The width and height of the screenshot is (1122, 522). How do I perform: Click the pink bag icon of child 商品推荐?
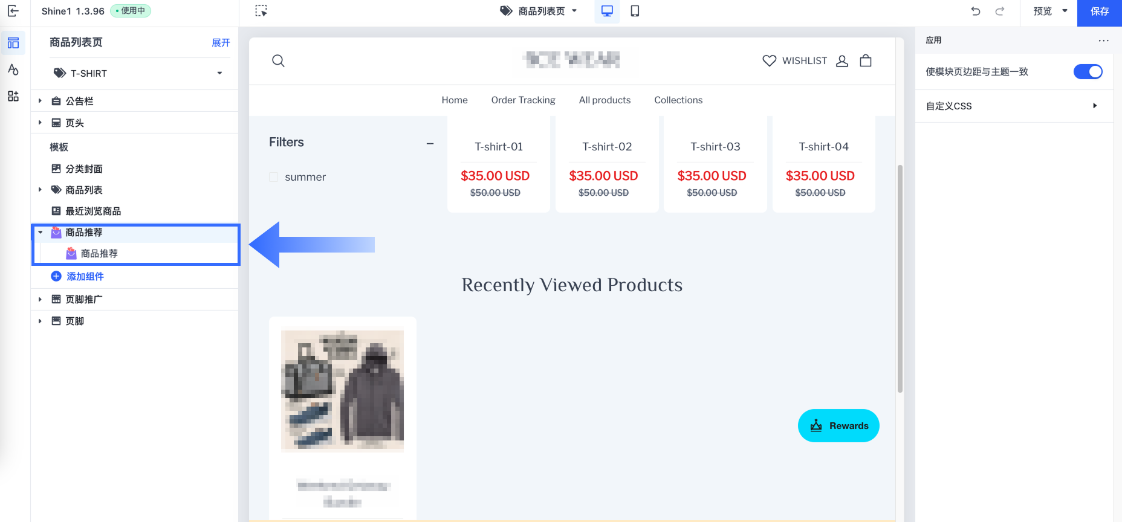pyautogui.click(x=71, y=253)
